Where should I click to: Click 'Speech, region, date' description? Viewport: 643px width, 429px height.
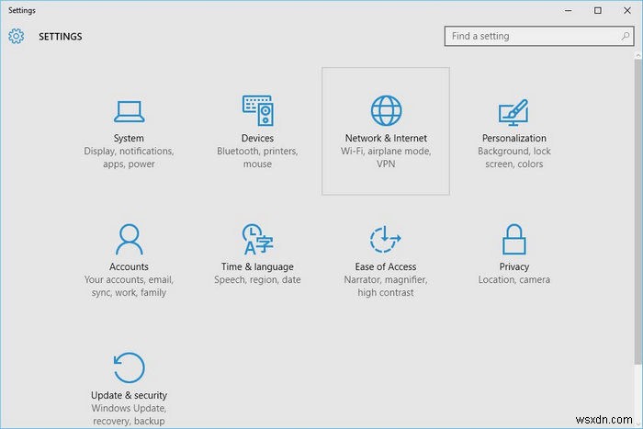click(257, 279)
